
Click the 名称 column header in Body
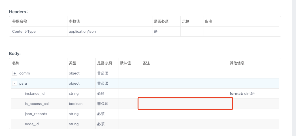pyautogui.click(x=16, y=63)
